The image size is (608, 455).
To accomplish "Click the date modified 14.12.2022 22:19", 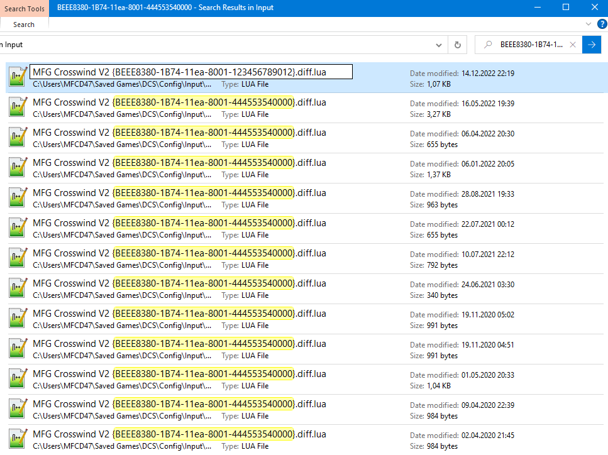I will coord(488,74).
